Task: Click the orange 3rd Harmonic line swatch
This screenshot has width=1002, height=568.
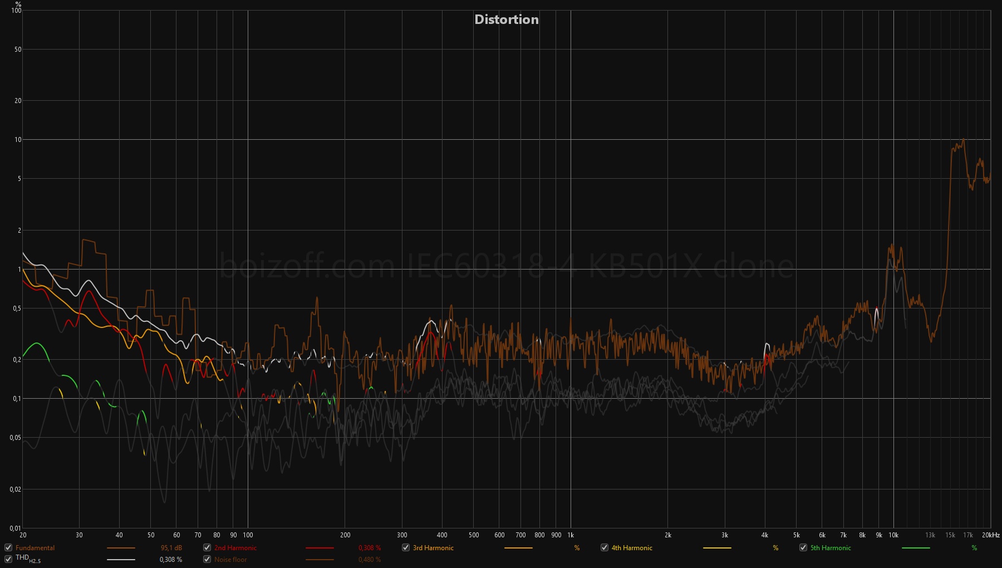Action: click(x=518, y=549)
